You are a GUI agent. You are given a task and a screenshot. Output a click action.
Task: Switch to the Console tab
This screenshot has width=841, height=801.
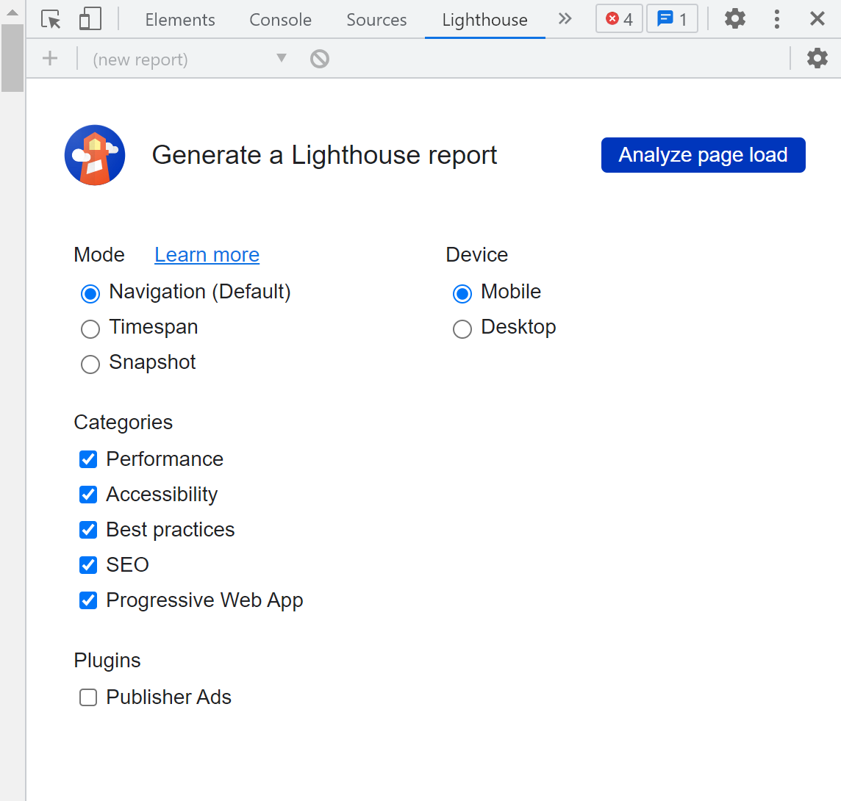(x=281, y=20)
